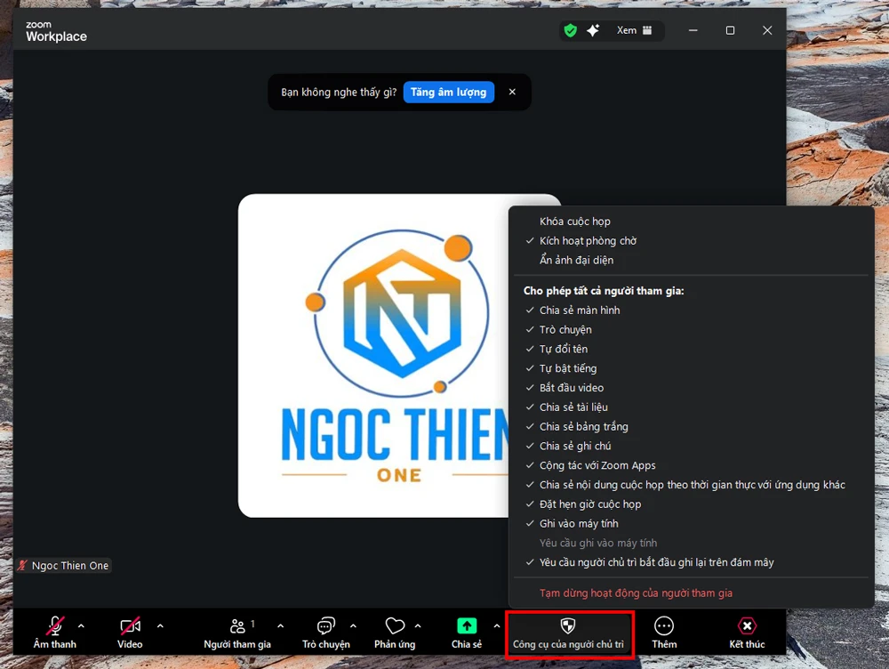Viewport: 889px width, 669px height.
Task: Unmute the microphone with Âm thanh icon
Action: point(55,626)
